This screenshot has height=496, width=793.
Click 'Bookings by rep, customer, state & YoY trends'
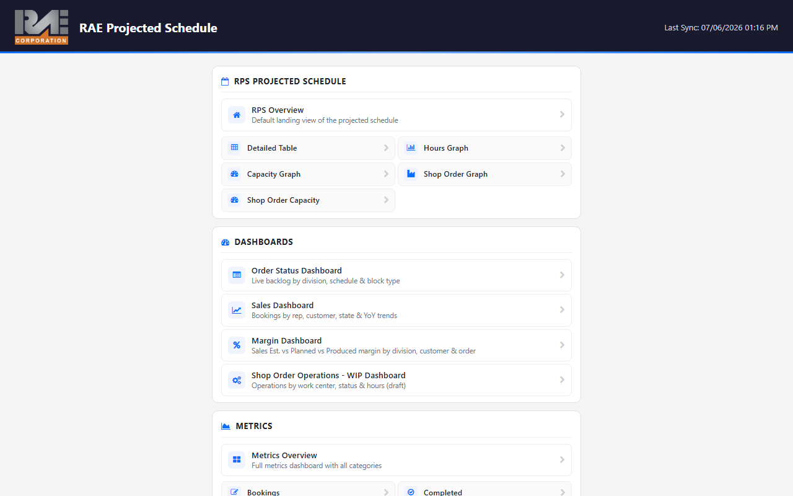coord(325,316)
